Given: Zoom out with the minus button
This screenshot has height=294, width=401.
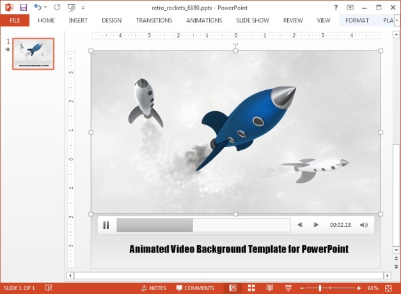Looking at the screenshot, I should click(302, 288).
